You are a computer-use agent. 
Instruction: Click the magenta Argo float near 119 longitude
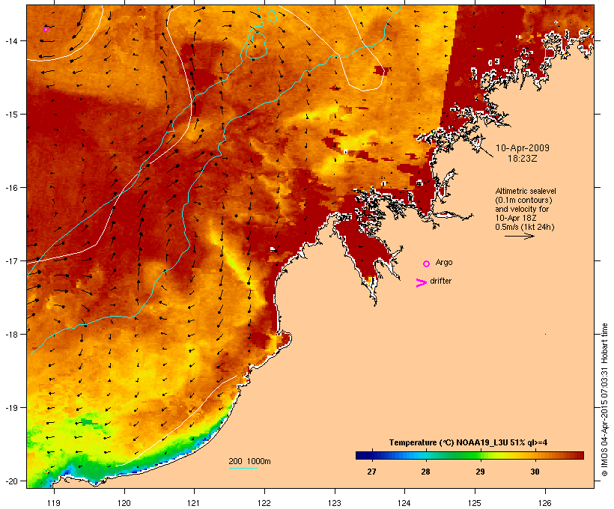(46, 29)
